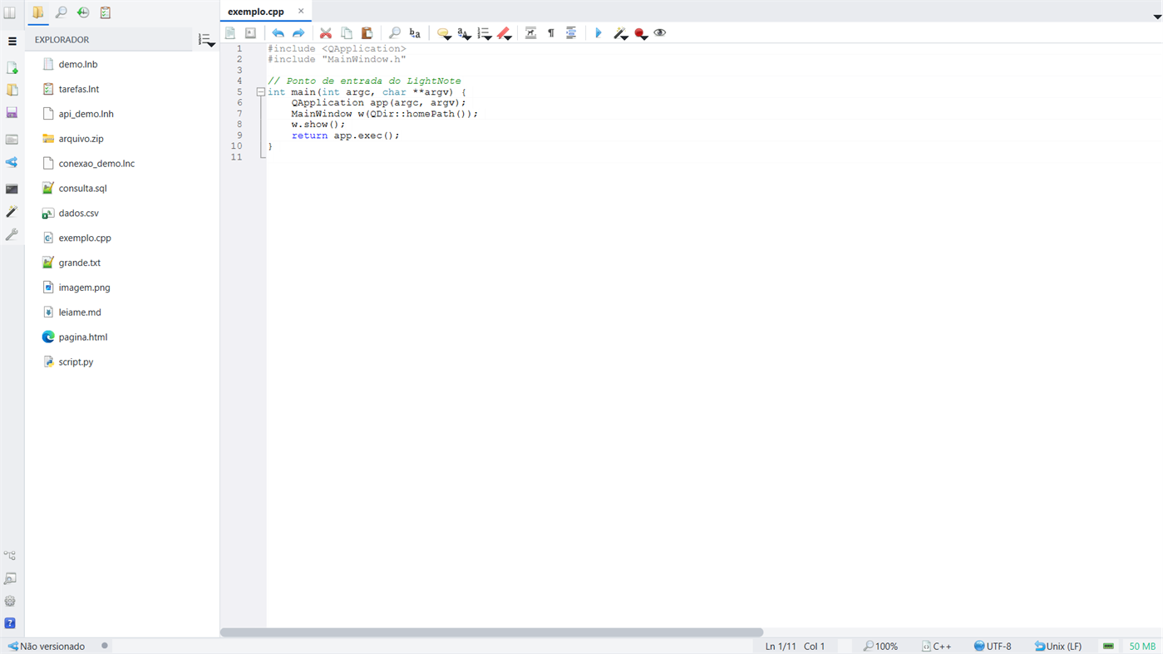1163x654 pixels.
Task: Create a new file from sidebar
Action: pyautogui.click(x=12, y=67)
